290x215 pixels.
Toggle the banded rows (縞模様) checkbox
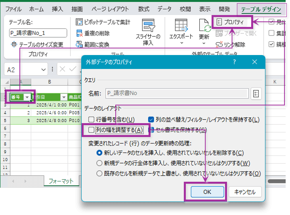271,44
